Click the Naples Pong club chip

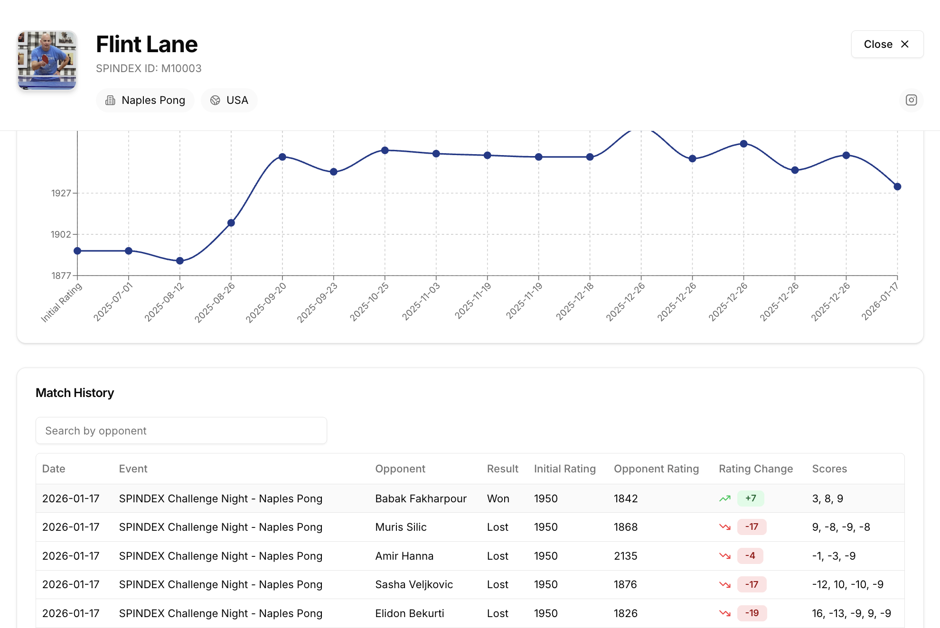(145, 100)
